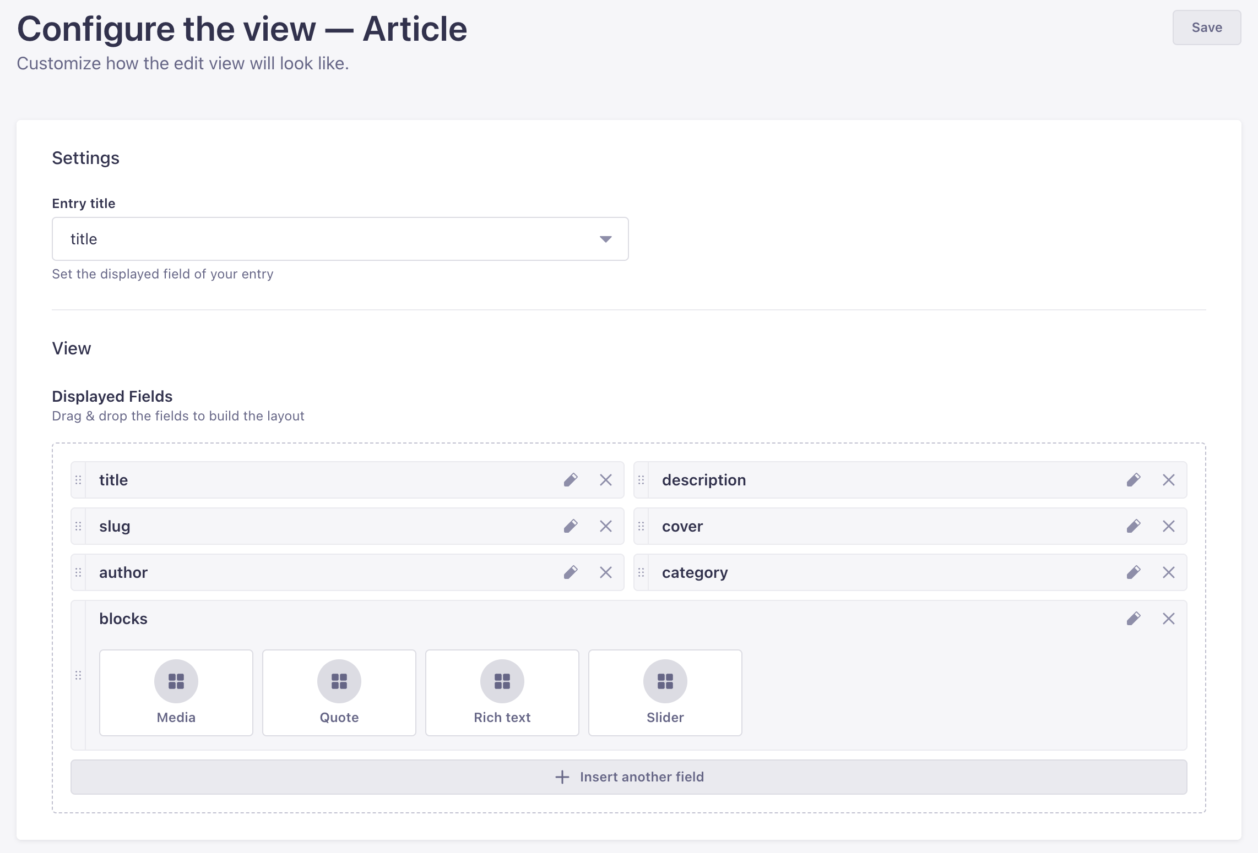The height and width of the screenshot is (853, 1258).
Task: Remove the author field
Action: tap(606, 572)
